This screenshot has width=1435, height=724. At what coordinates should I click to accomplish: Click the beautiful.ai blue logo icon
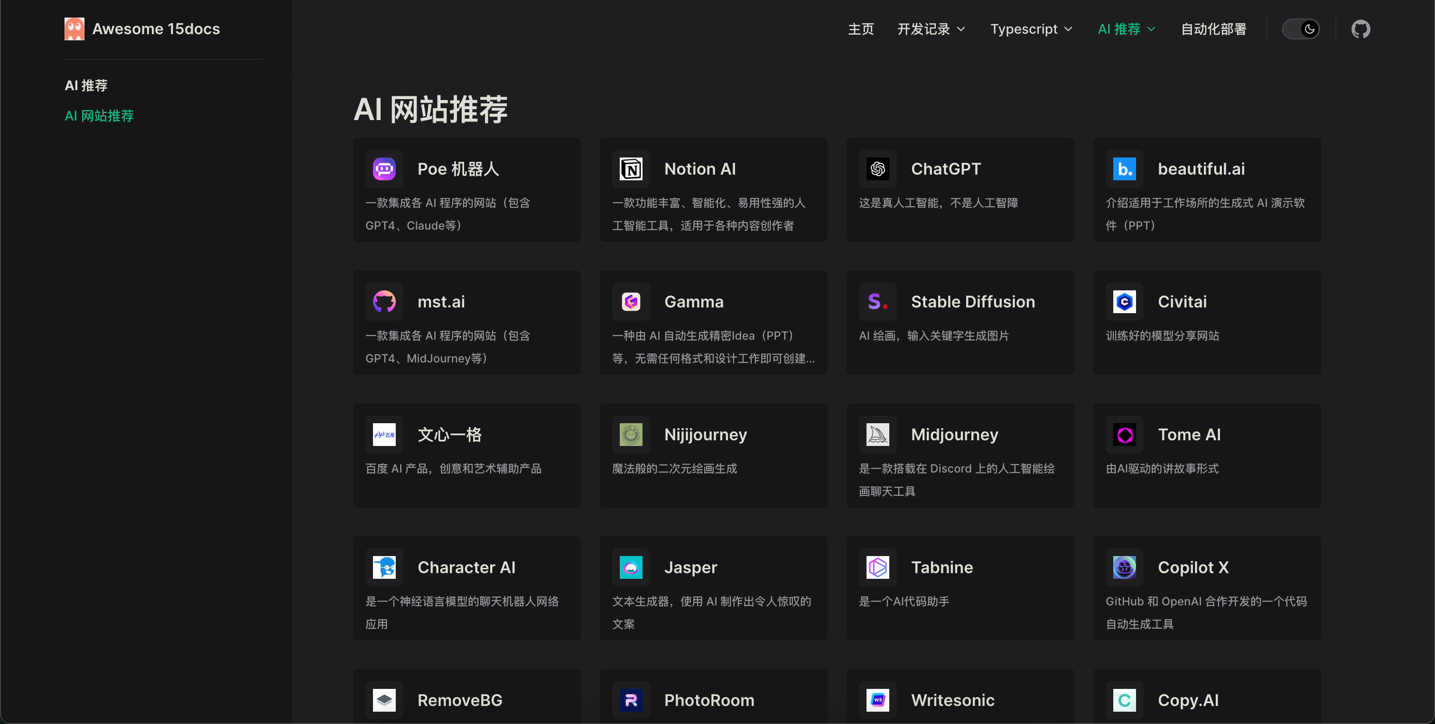[x=1124, y=169]
